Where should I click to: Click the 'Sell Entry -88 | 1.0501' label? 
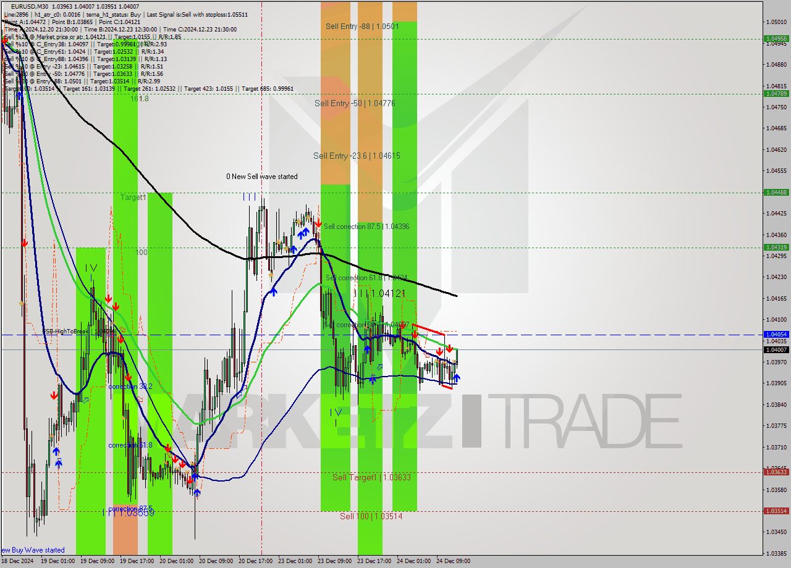pyautogui.click(x=362, y=27)
